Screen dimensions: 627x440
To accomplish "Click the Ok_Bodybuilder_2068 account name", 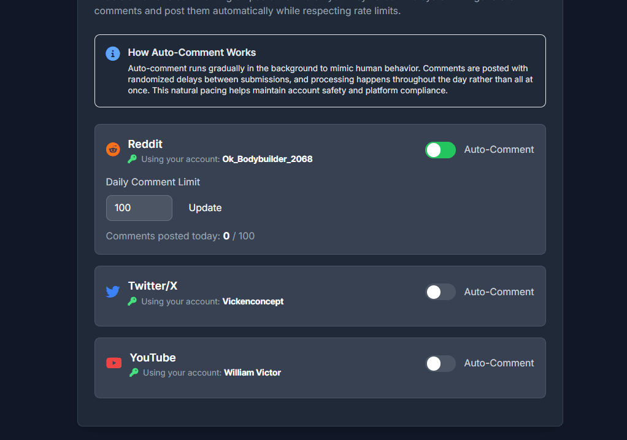I will click(x=267, y=159).
